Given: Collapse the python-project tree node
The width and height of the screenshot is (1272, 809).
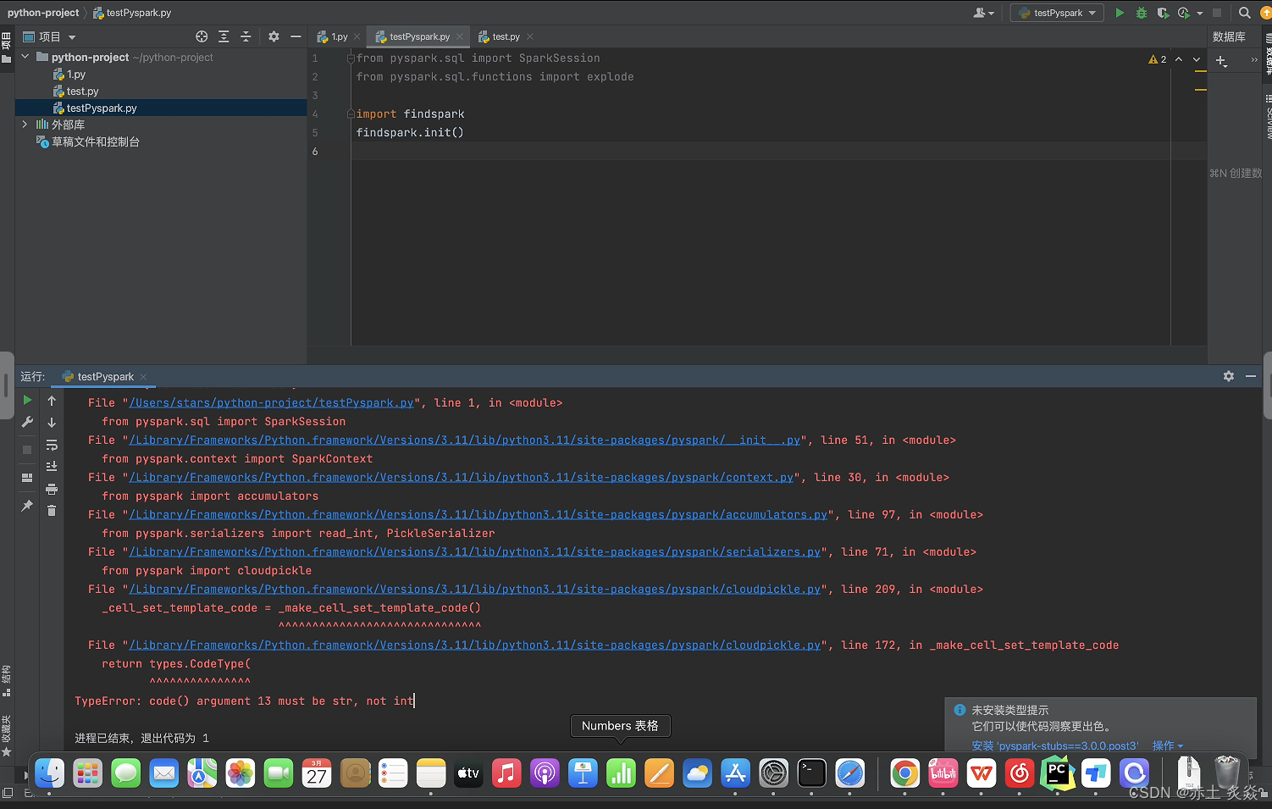Looking at the screenshot, I should tap(25, 57).
